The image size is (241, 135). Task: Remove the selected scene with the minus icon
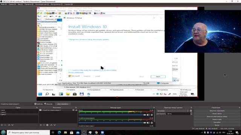(5, 125)
